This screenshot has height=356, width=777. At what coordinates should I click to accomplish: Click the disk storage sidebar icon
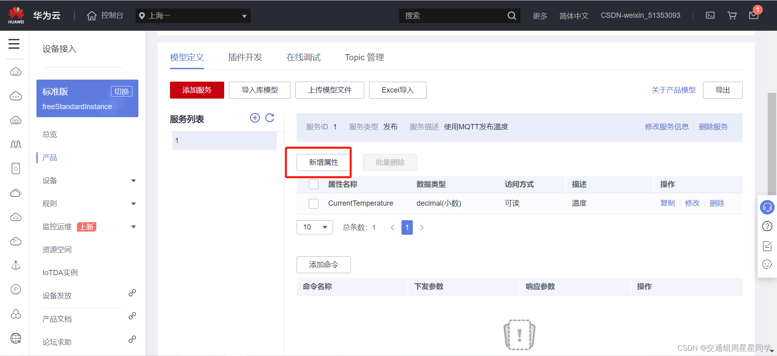click(x=16, y=169)
